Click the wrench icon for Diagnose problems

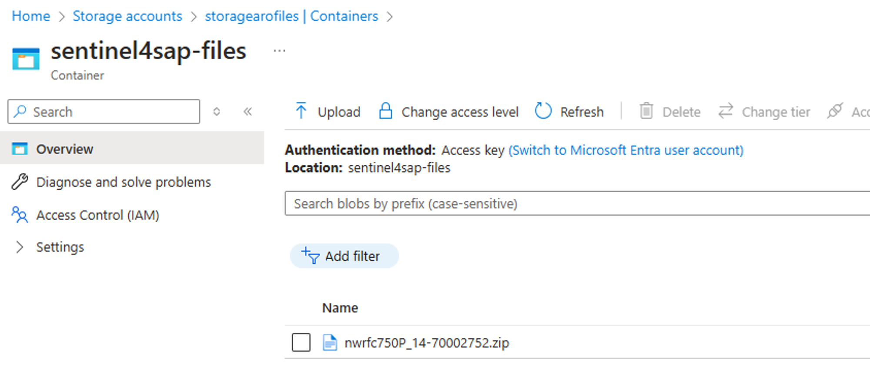20,182
